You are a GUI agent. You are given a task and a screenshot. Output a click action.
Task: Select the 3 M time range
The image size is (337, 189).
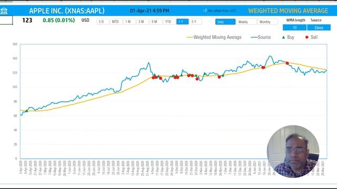[143, 22]
